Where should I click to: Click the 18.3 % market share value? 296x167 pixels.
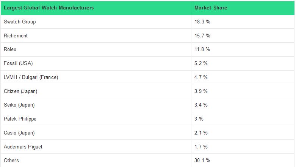coord(202,22)
